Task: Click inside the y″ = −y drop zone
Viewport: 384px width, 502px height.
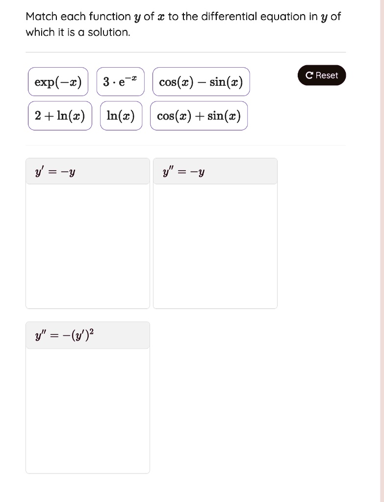Action: (215, 245)
